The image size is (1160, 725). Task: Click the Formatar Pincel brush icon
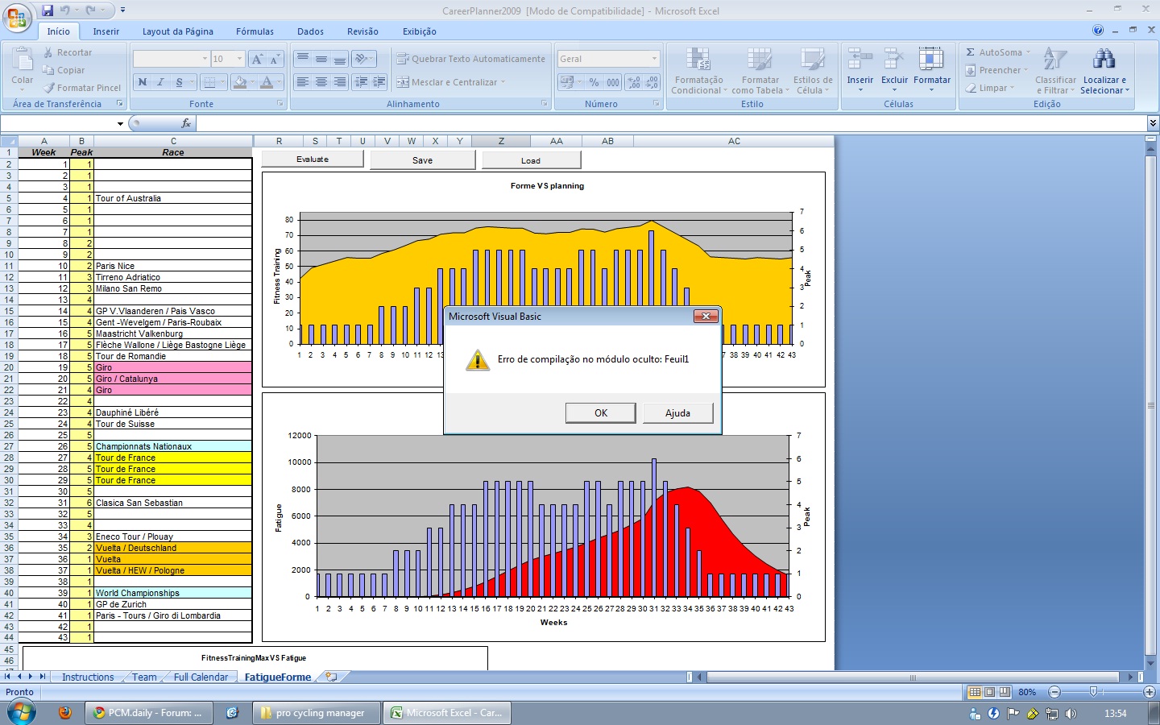(x=49, y=88)
